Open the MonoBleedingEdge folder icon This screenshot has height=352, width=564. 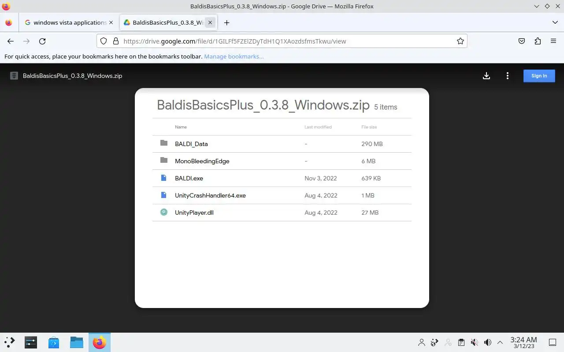coord(164,160)
